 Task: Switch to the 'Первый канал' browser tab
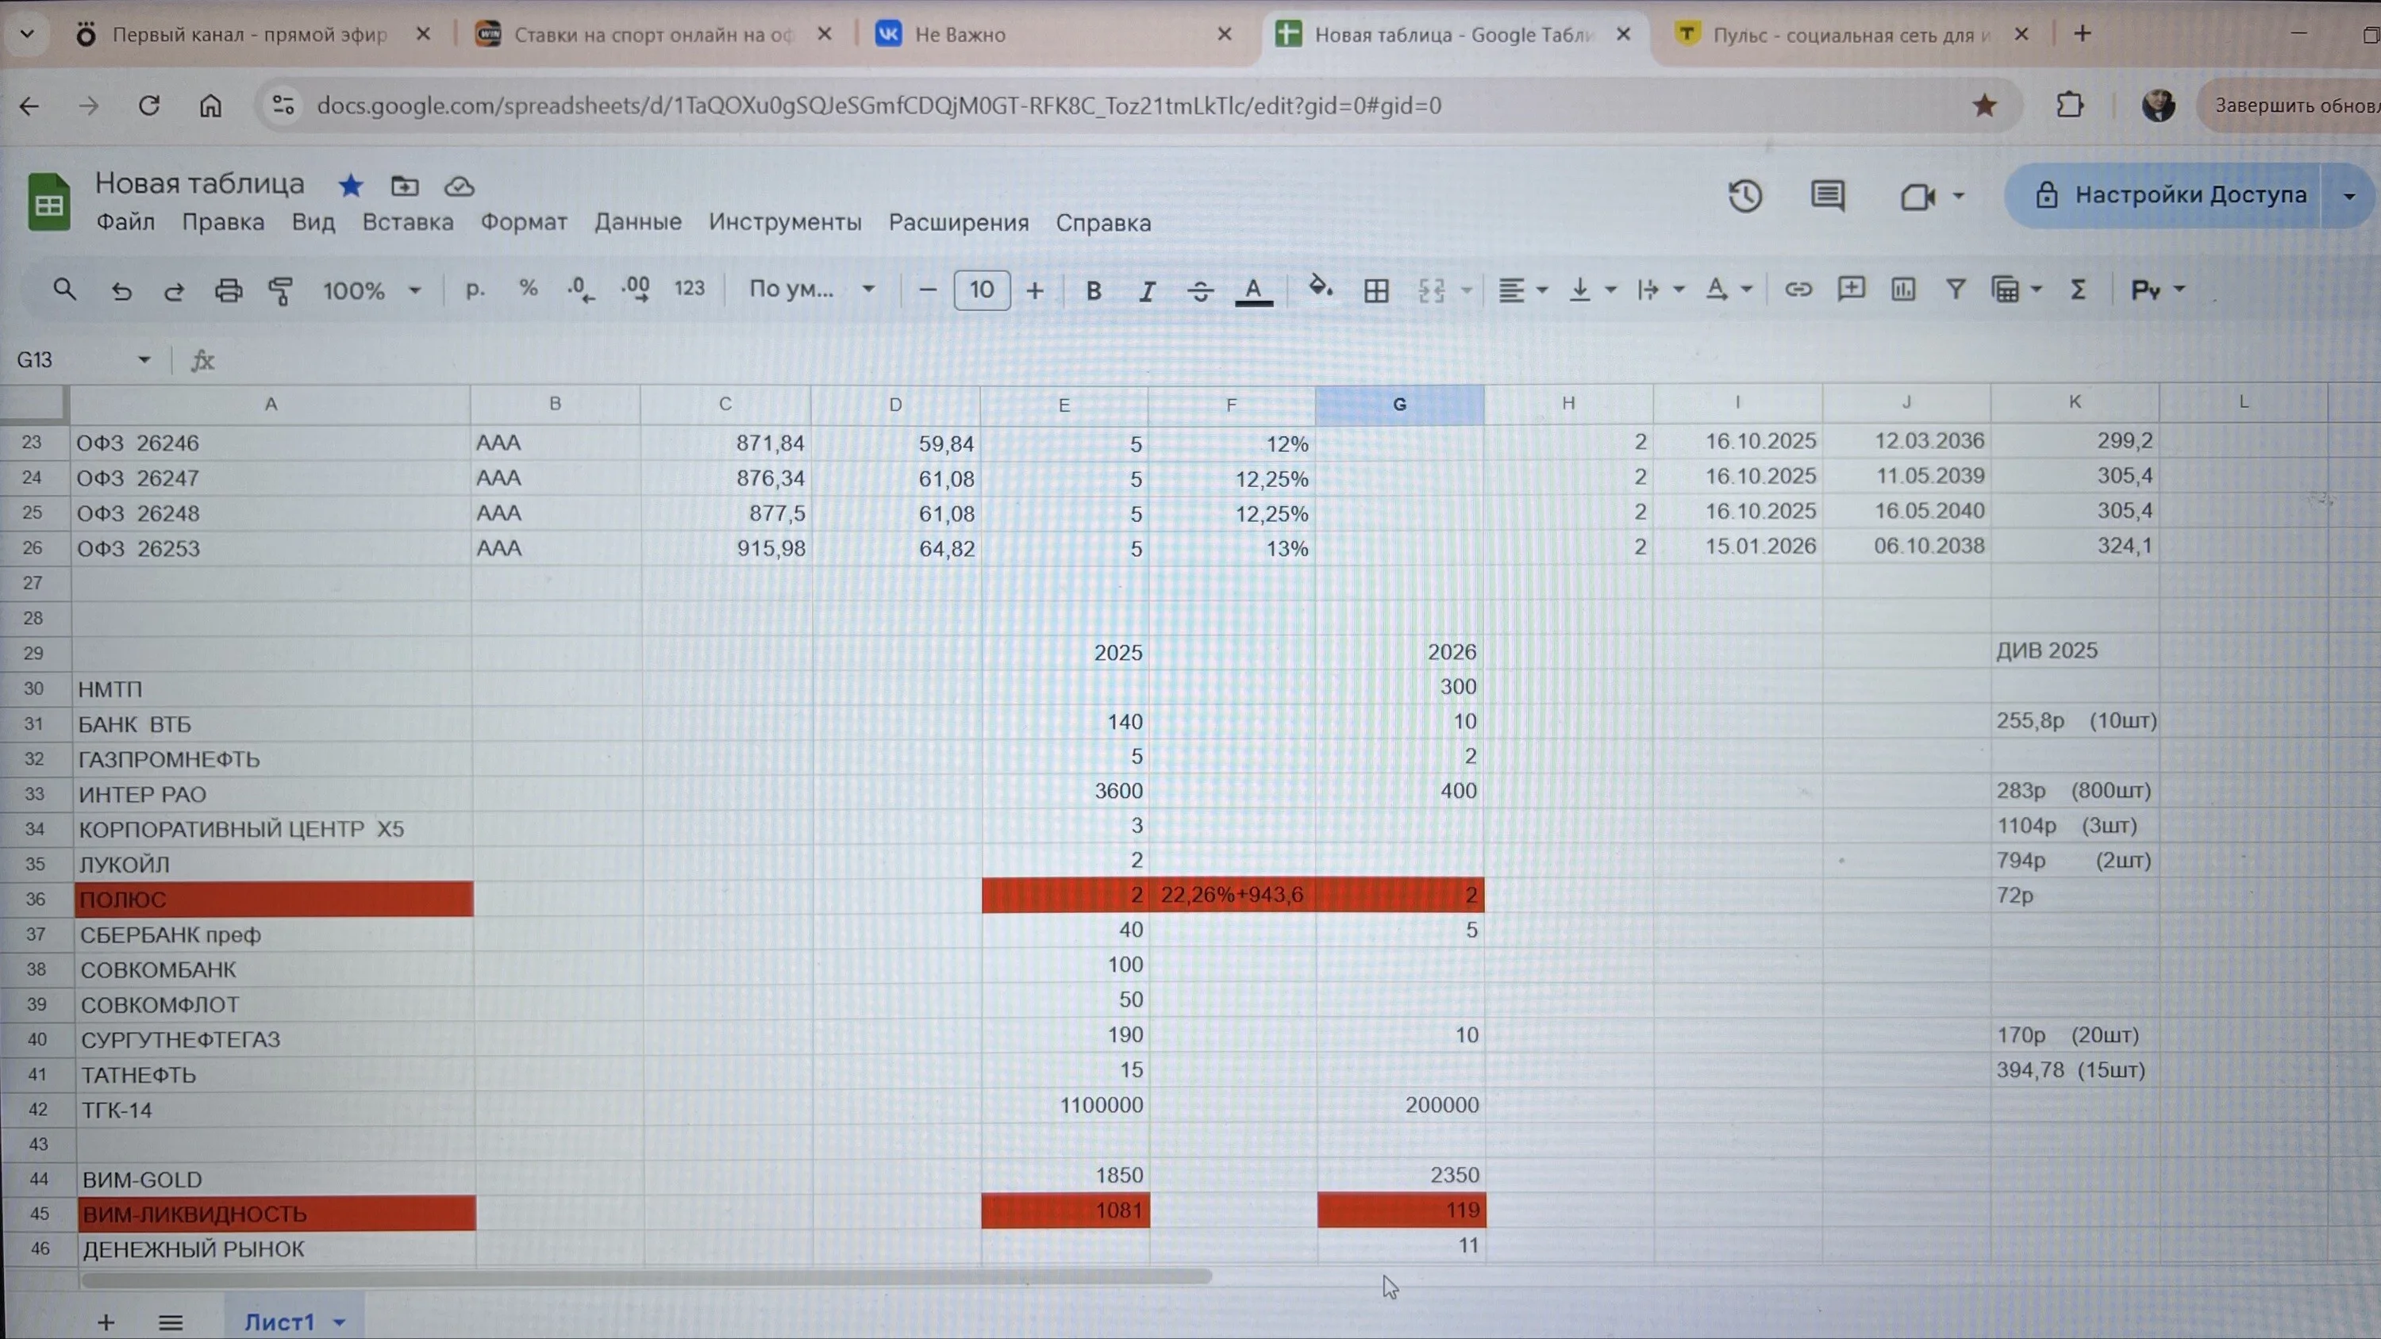(249, 34)
